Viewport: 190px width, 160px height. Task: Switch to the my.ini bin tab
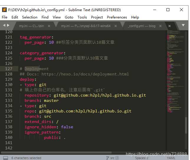(31, 26)
